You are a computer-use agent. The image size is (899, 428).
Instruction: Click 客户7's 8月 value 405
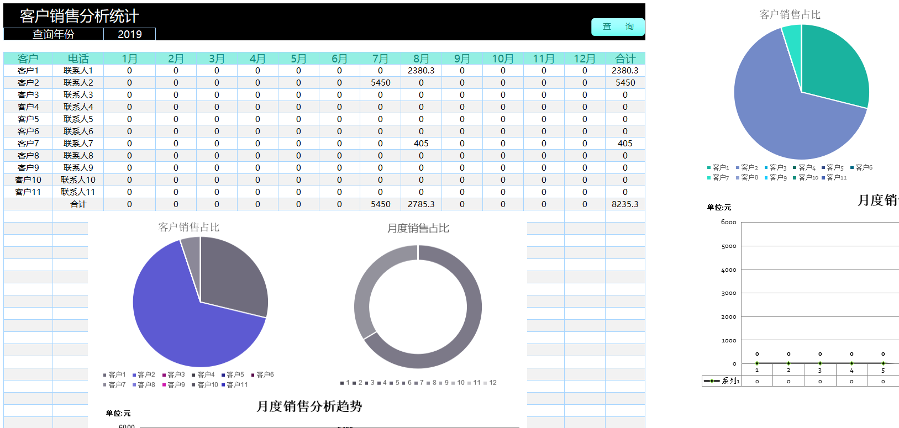tap(421, 144)
